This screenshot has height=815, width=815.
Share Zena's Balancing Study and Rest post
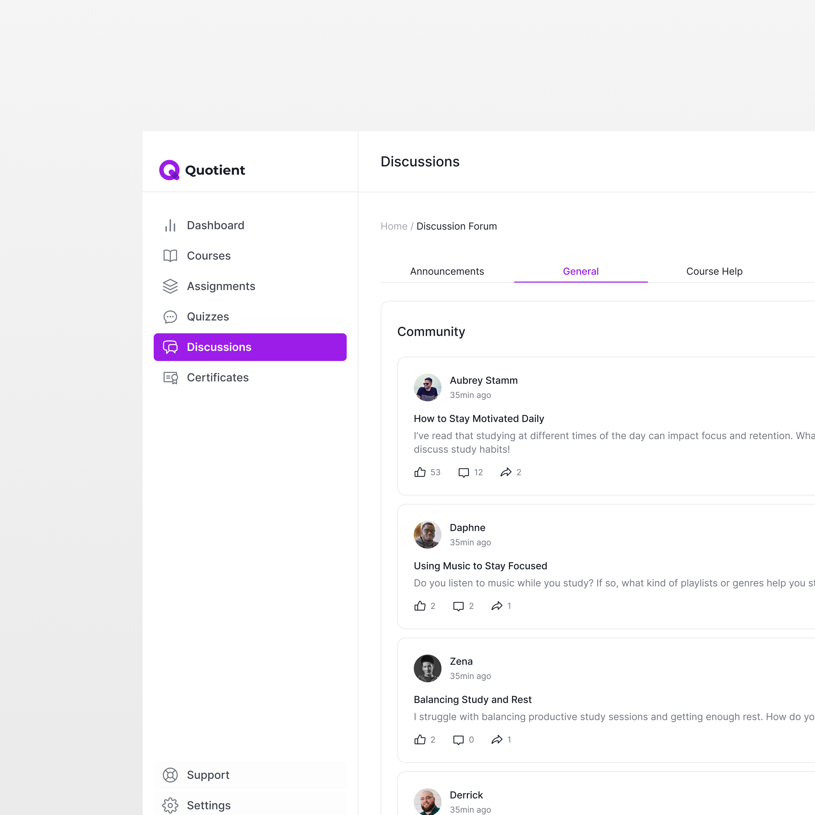click(497, 740)
